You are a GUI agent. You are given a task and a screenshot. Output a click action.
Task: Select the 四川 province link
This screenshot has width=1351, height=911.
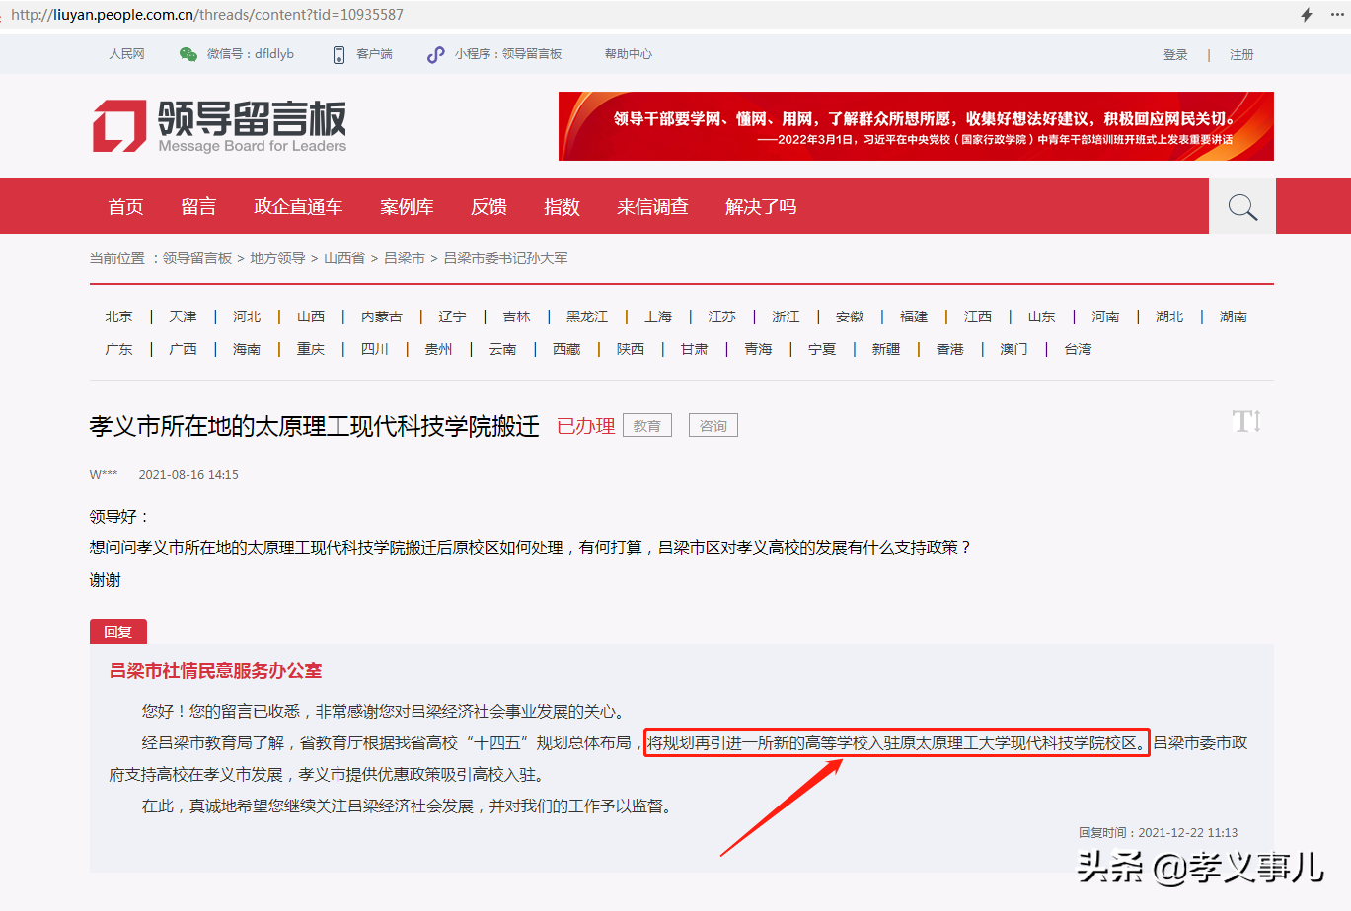pos(375,349)
